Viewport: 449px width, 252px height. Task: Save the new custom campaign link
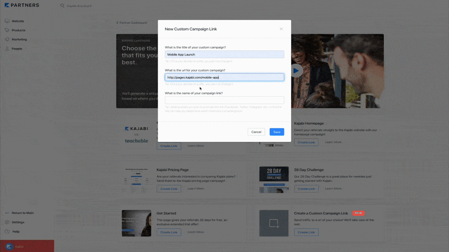tap(277, 132)
